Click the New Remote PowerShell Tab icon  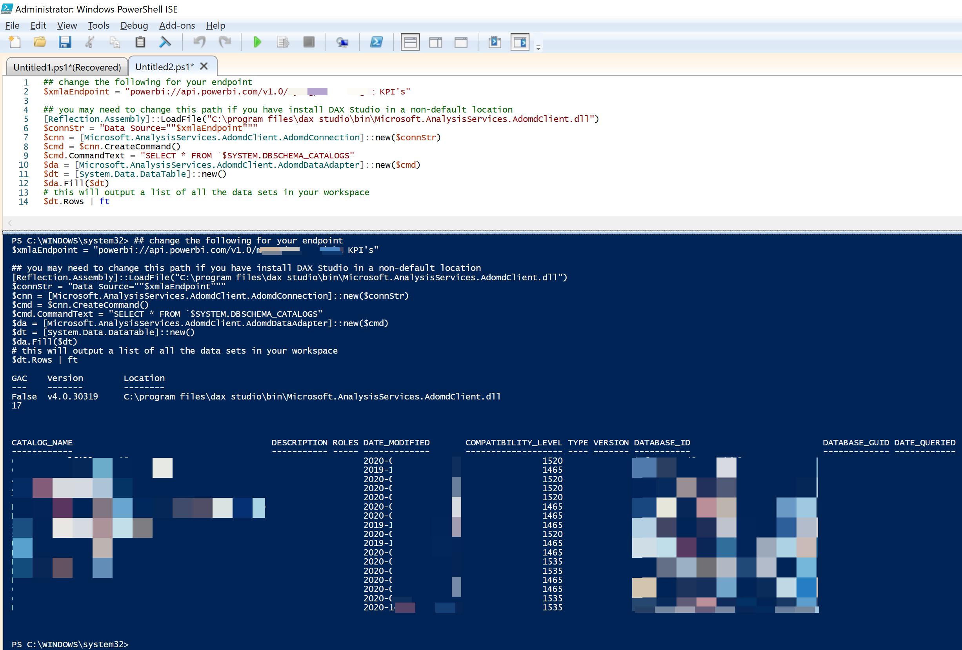click(342, 42)
